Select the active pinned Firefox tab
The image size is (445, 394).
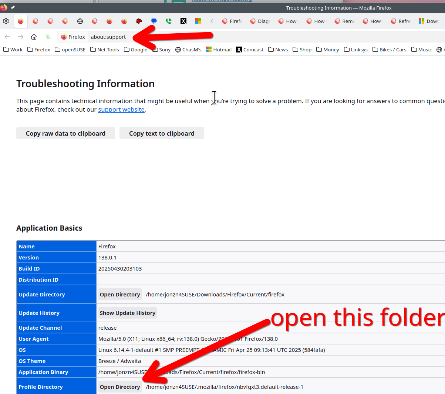(21, 21)
